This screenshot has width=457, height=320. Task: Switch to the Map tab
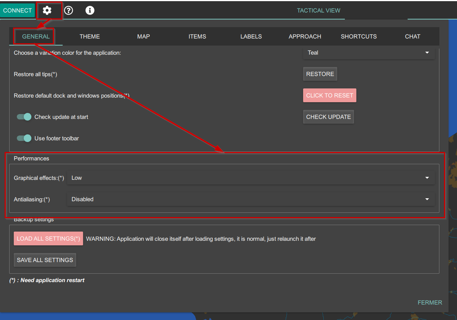(144, 36)
